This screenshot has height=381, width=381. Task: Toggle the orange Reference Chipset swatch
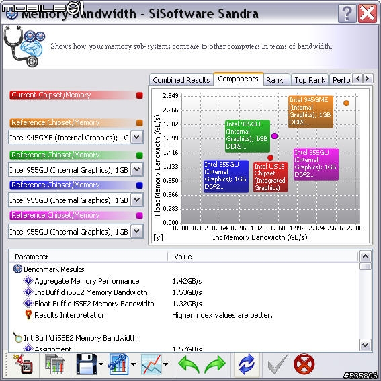click(140, 122)
